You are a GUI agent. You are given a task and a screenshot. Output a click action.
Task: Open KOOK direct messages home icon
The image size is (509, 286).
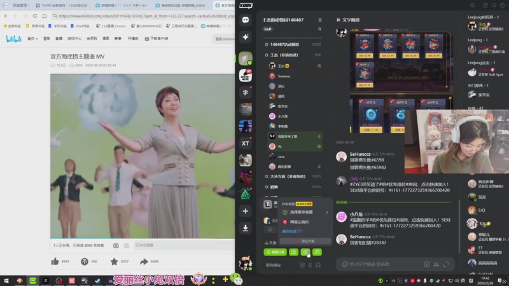[246, 20]
